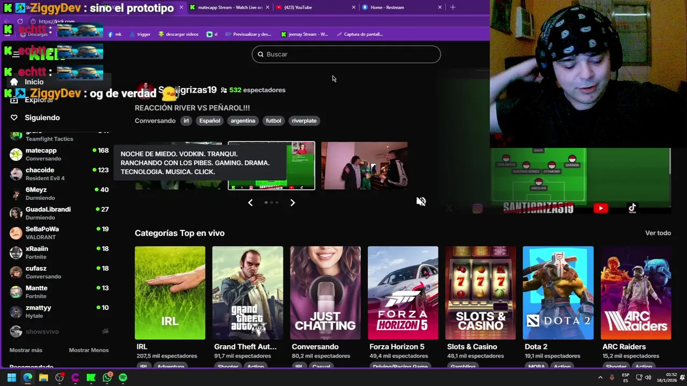687x386 pixels.
Task: Open SeBaPoWa avatar in sidebar
Action: point(16,233)
